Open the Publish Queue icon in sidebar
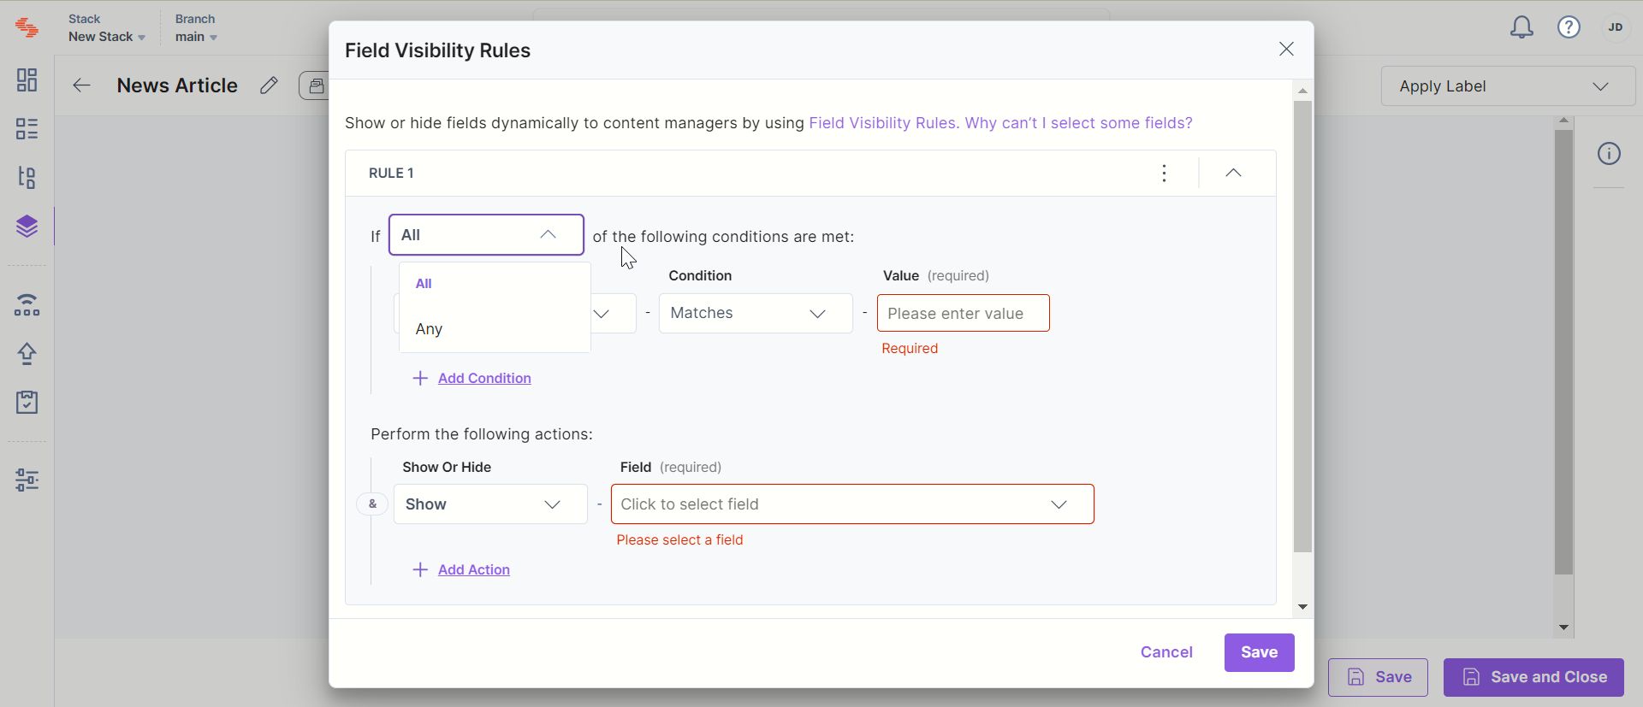This screenshot has width=1643, height=707. (x=27, y=305)
